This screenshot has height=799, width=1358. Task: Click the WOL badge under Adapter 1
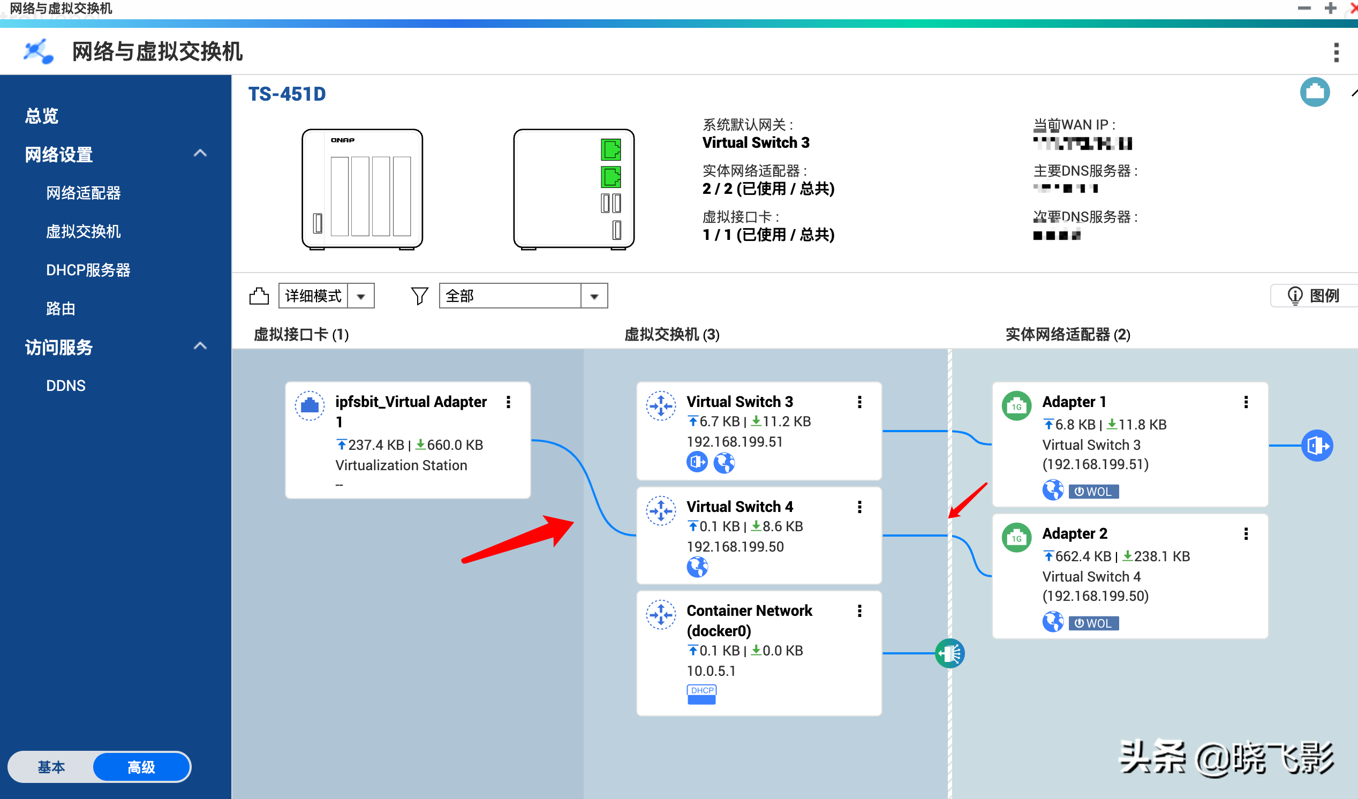click(x=1093, y=492)
